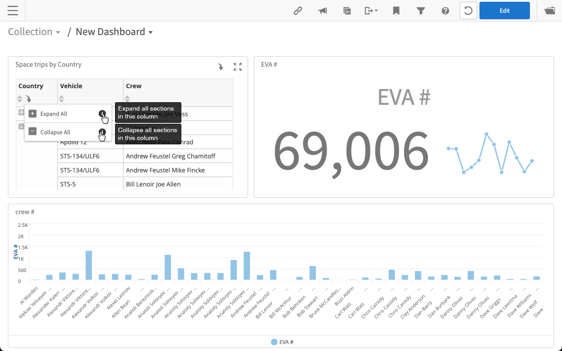This screenshot has width=562, height=351.
Task: Open the filter funnel icon
Action: [x=421, y=11]
